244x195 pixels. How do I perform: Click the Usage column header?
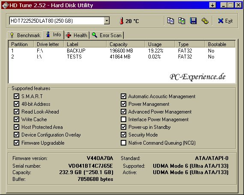(x=160, y=44)
